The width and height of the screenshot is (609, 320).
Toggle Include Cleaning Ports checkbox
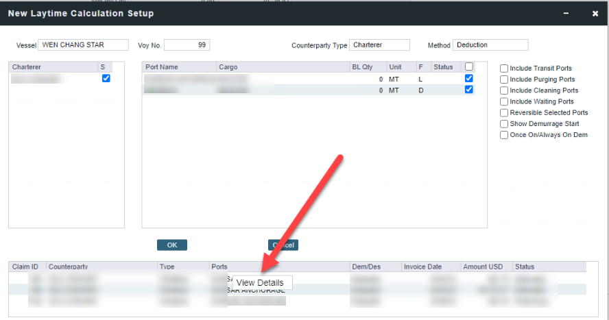[x=504, y=90]
